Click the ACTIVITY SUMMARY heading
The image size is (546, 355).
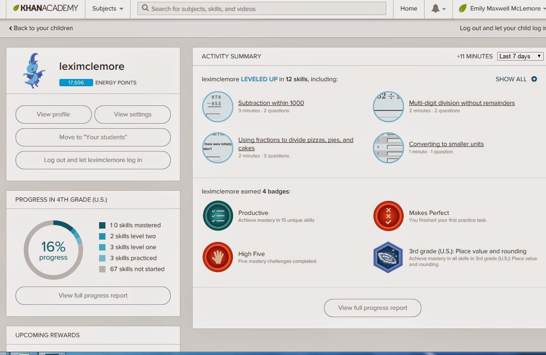coord(231,56)
